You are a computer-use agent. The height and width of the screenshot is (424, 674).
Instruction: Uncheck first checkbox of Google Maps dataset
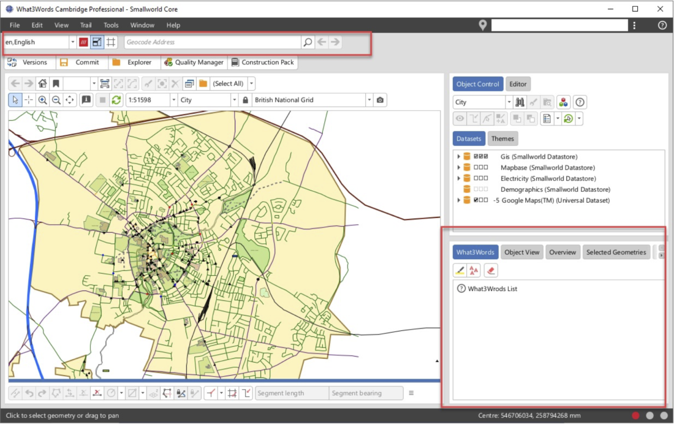pyautogui.click(x=476, y=200)
